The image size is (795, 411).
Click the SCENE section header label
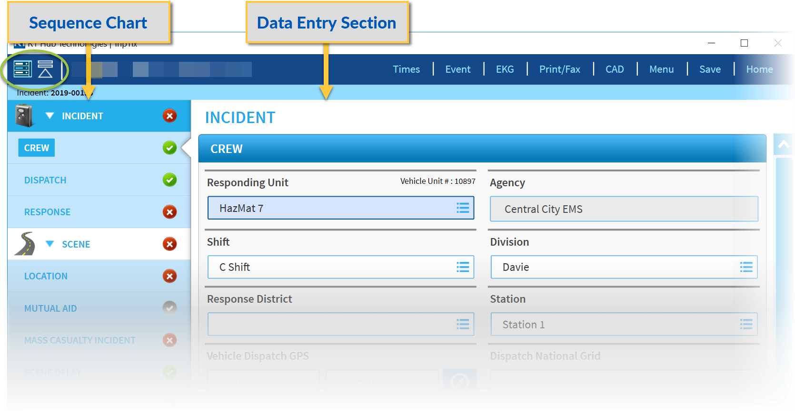click(76, 244)
